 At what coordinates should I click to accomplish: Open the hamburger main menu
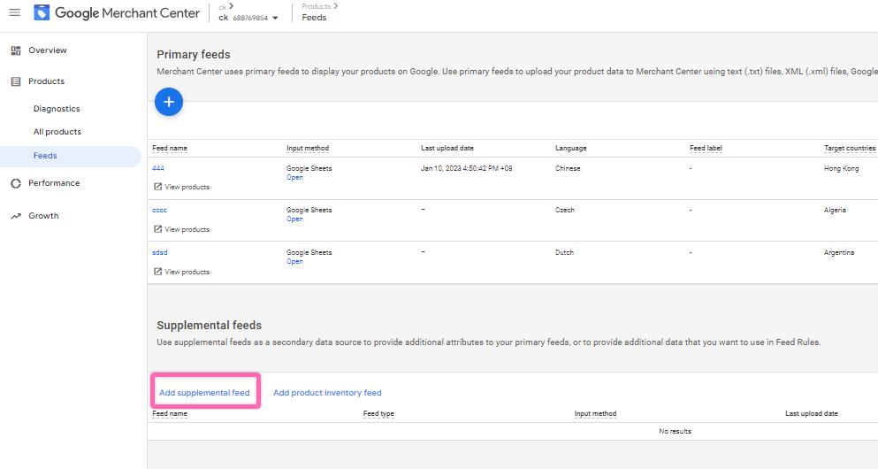pyautogui.click(x=14, y=12)
